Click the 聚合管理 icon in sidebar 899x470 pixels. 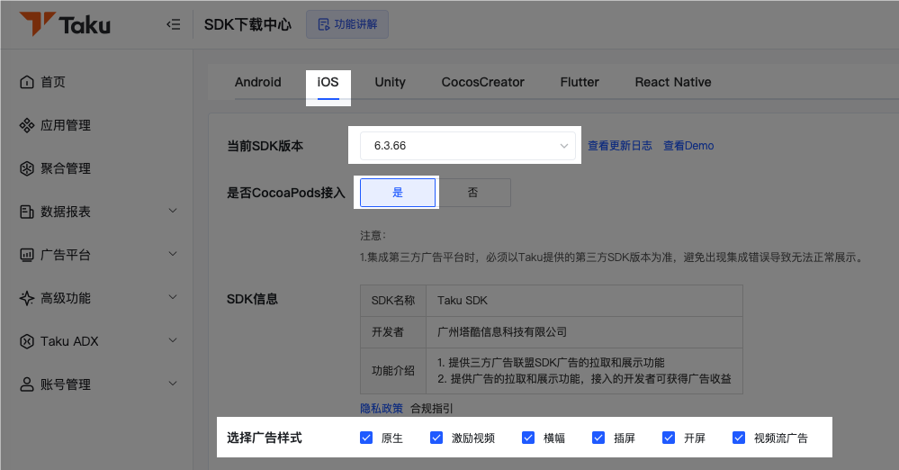coord(27,168)
